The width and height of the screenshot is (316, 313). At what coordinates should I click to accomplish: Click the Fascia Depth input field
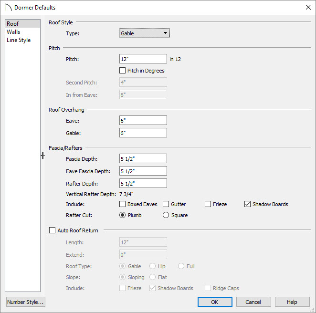(143, 158)
